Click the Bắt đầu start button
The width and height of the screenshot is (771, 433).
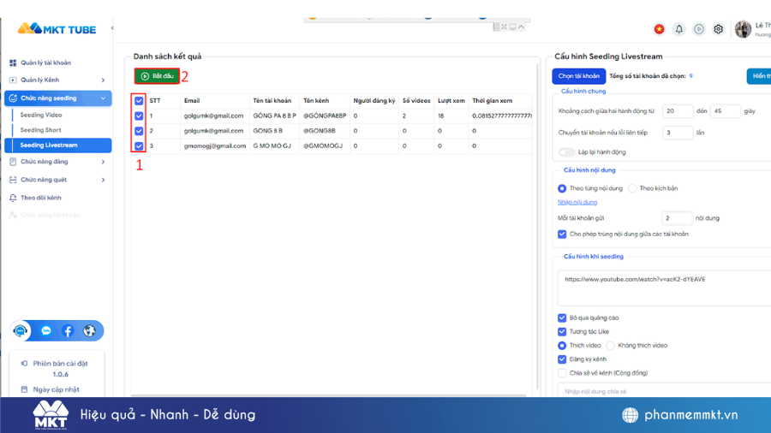157,76
